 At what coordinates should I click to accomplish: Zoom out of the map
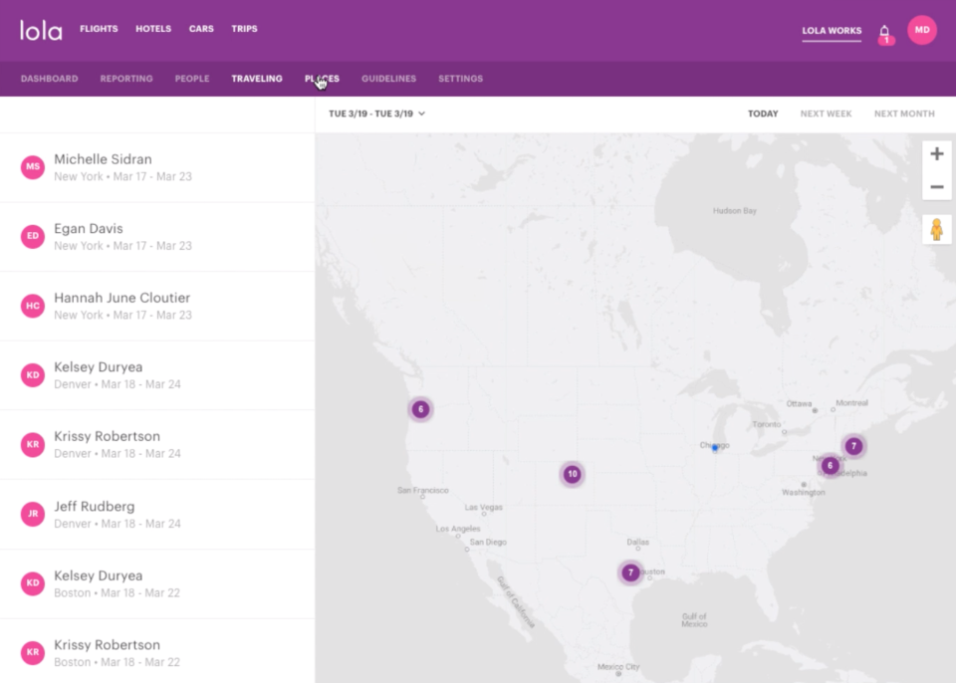[937, 186]
